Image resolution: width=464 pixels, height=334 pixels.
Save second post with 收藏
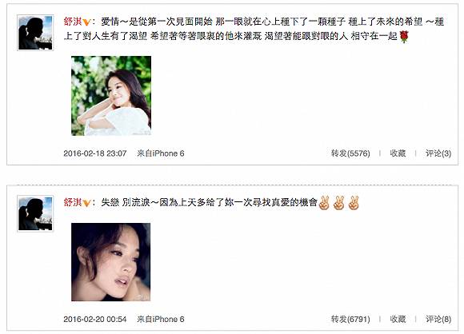point(398,320)
